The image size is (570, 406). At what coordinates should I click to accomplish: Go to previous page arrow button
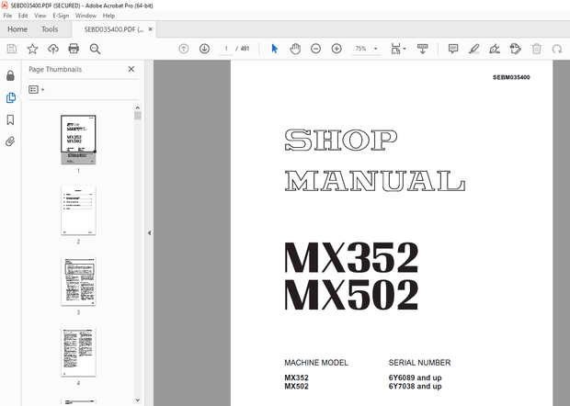[x=184, y=49]
